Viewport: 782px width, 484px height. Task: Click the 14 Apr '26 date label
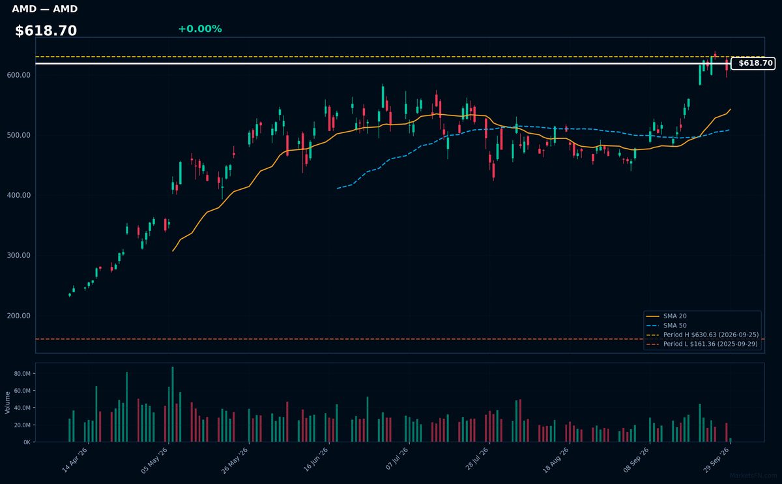click(76, 461)
